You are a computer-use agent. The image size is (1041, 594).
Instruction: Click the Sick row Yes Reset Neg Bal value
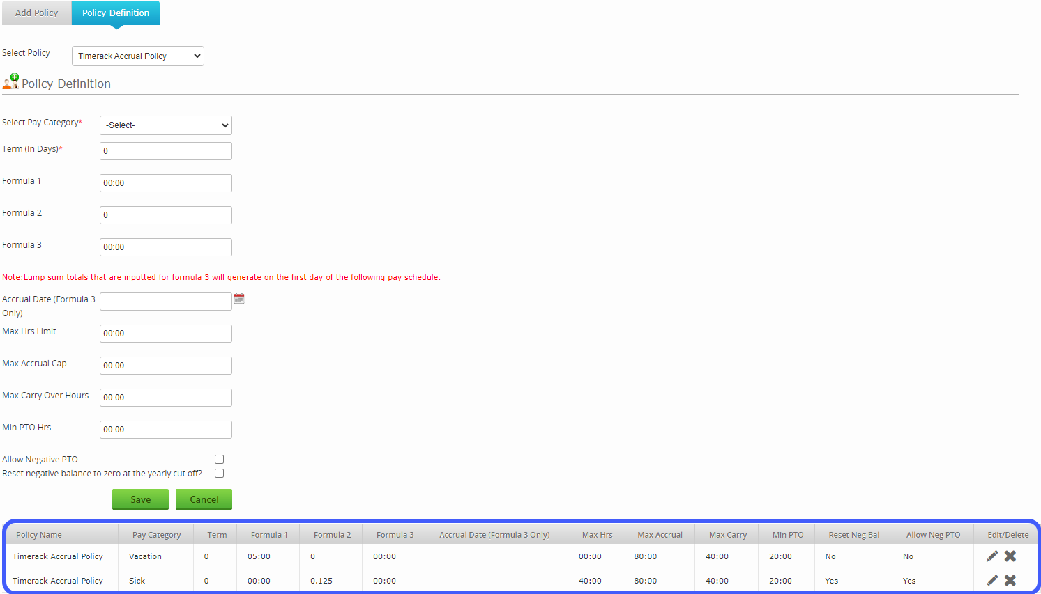click(832, 581)
